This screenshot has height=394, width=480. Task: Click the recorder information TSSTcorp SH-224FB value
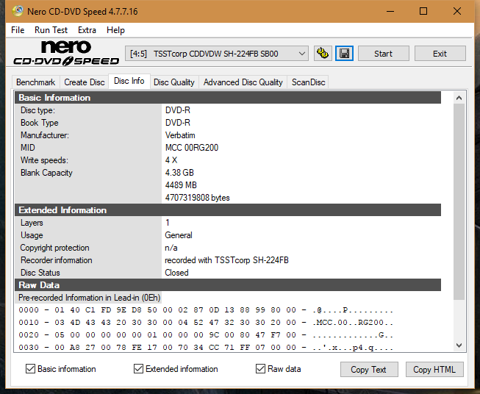click(x=226, y=260)
